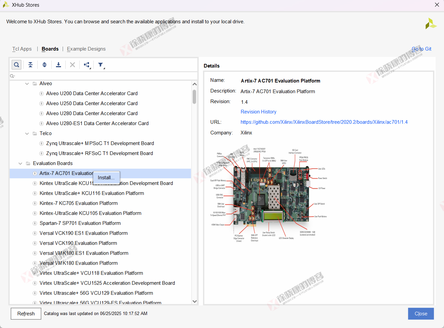
Task: Select Spartan-7 SP701 Evaluation Platform
Action: click(x=80, y=223)
